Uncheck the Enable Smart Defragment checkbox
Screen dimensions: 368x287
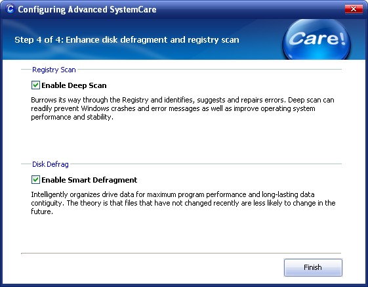point(35,180)
